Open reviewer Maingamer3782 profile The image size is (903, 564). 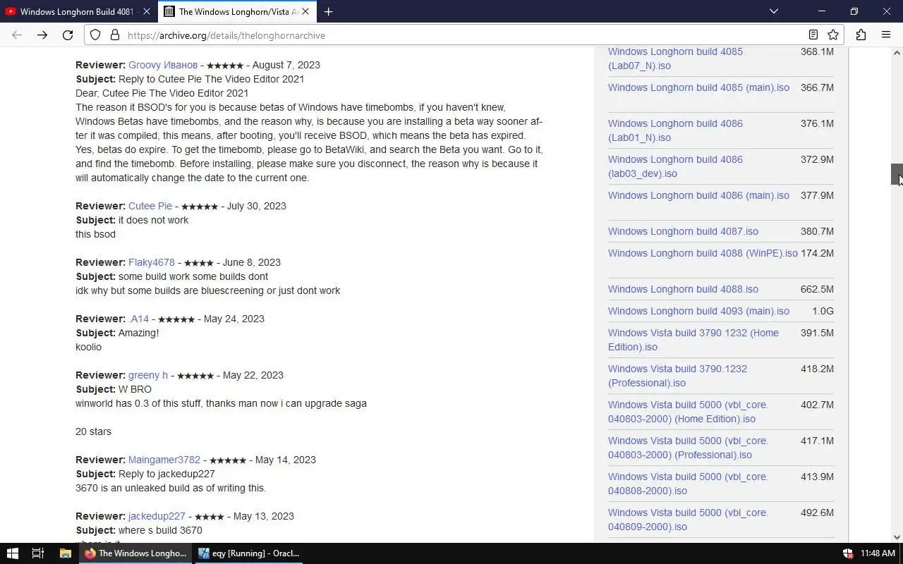pyautogui.click(x=164, y=460)
